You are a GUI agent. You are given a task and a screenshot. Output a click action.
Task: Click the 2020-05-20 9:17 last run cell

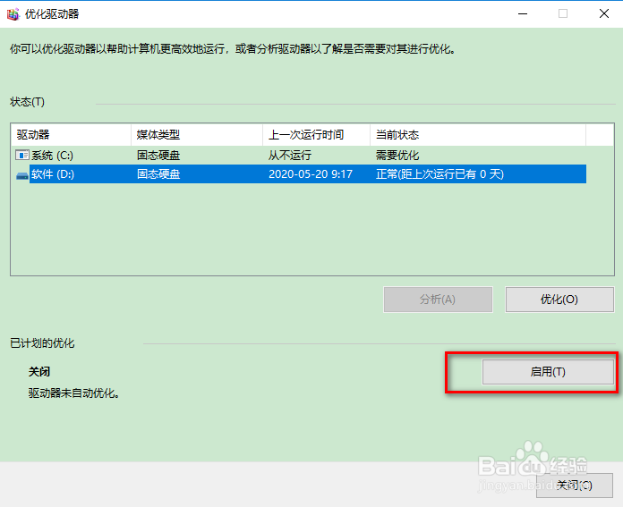click(x=311, y=174)
